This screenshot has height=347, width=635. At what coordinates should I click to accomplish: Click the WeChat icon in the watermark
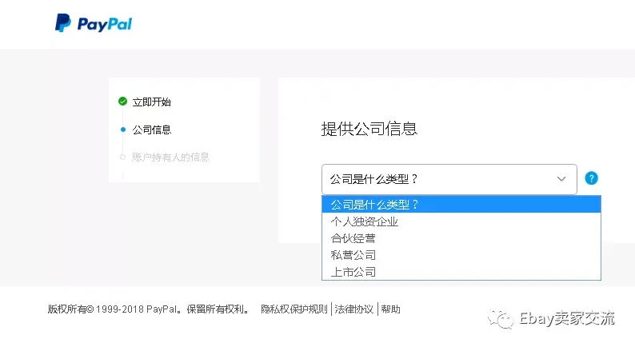501,319
